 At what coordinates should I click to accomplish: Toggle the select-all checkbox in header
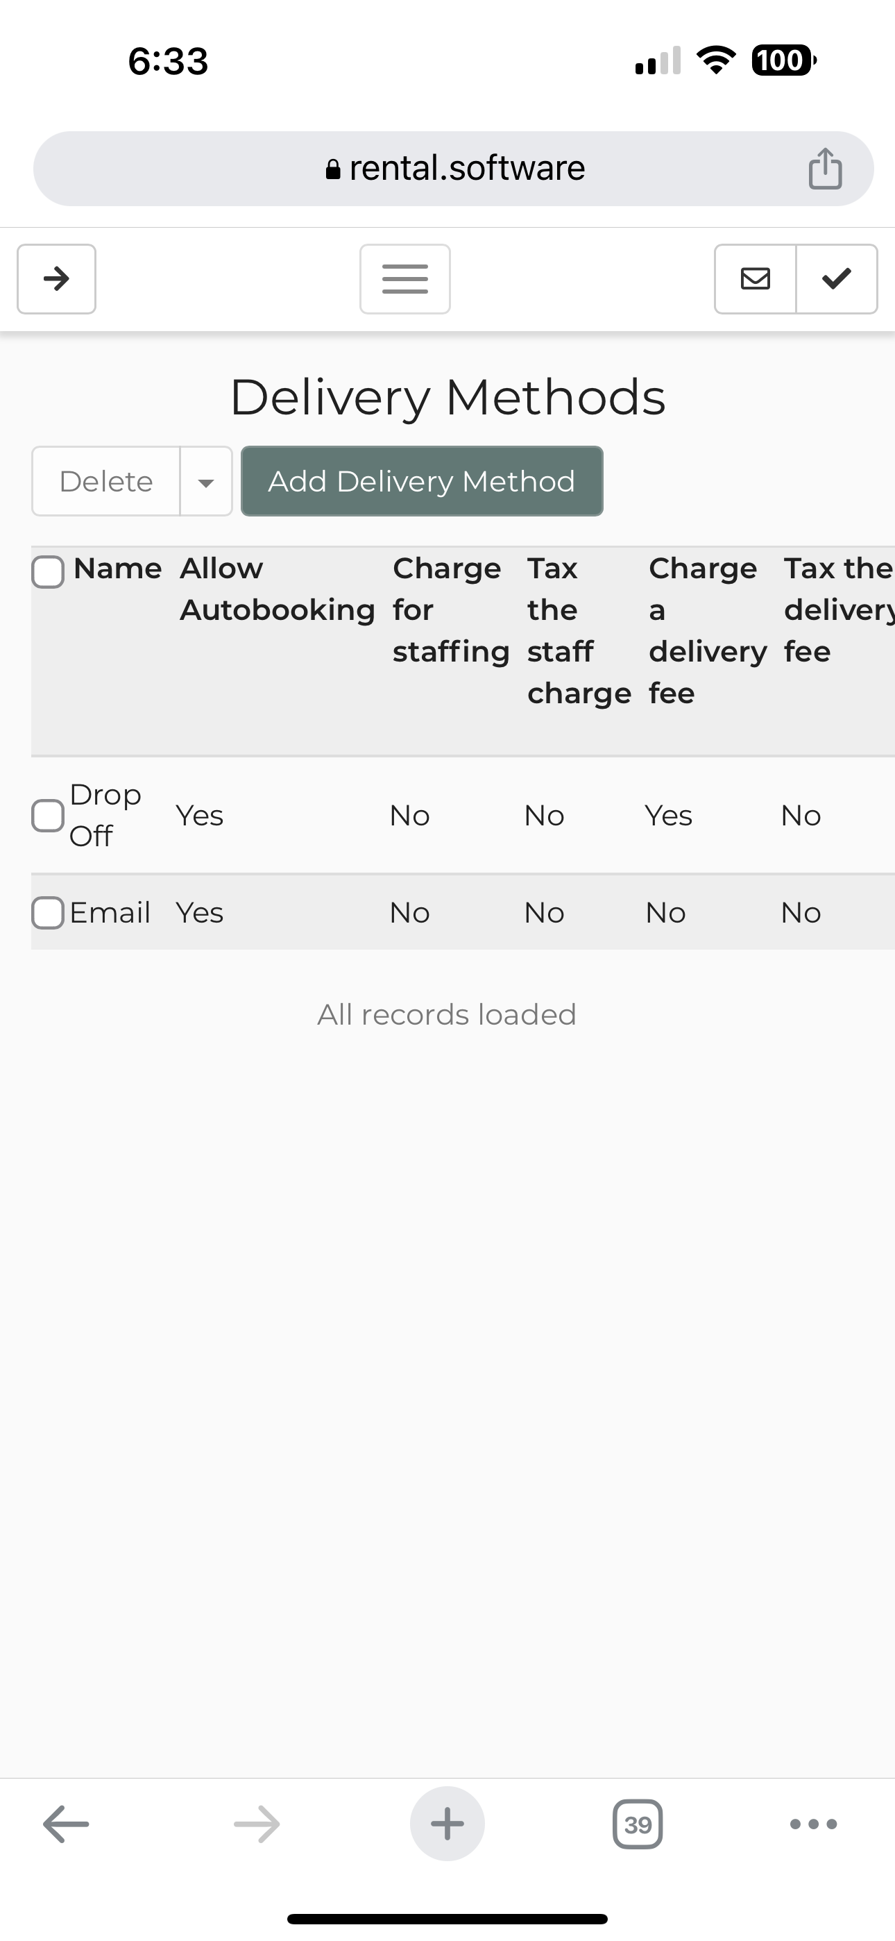(47, 571)
